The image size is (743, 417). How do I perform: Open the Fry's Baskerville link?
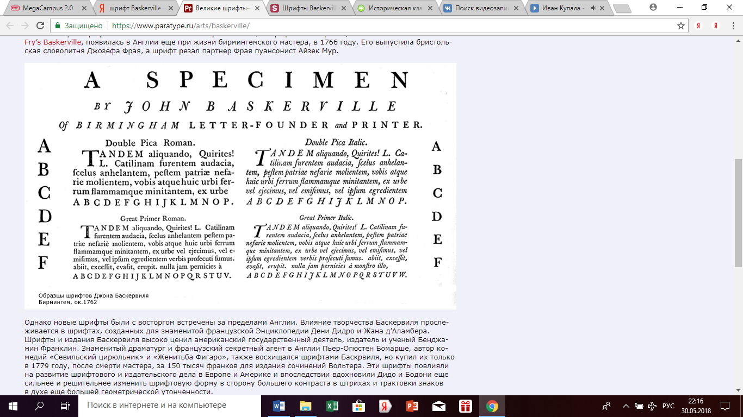[53, 42]
